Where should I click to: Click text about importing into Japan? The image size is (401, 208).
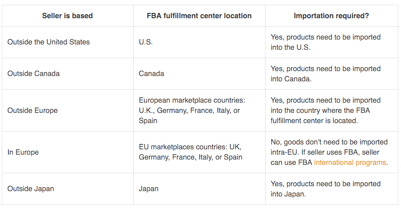[325, 189]
